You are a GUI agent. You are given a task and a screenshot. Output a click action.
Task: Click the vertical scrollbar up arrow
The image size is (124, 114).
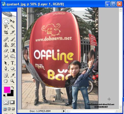pyautogui.click(x=121, y=10)
